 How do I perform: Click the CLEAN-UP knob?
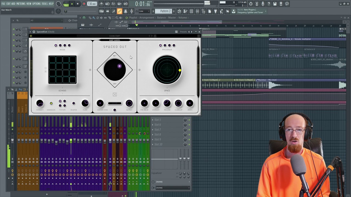(178, 103)
